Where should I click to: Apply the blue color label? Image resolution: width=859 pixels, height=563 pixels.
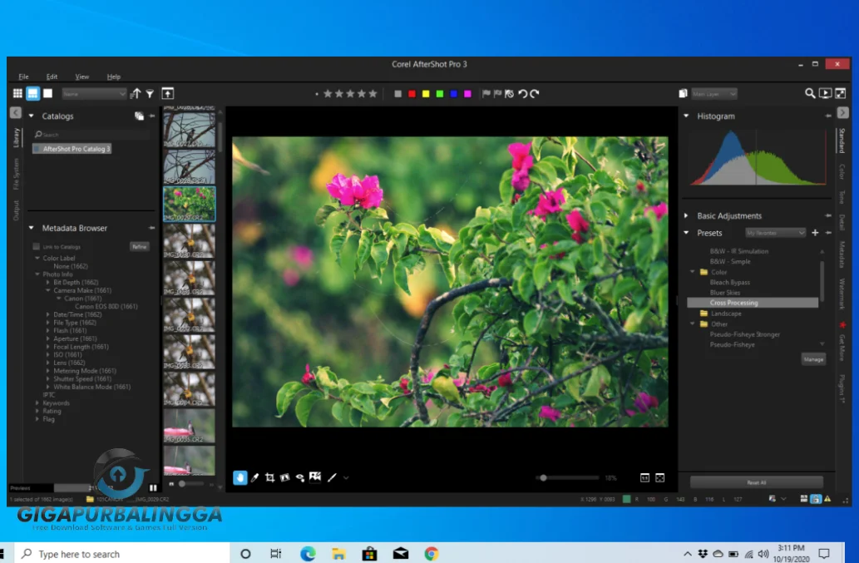[x=453, y=94]
